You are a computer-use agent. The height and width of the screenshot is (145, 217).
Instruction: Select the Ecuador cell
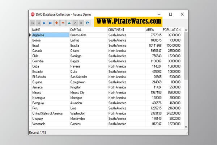(x=51, y=72)
